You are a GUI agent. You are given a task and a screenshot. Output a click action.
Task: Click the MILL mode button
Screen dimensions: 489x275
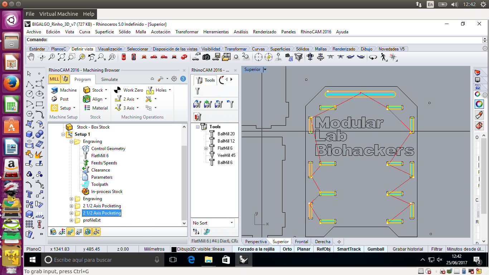pyautogui.click(x=54, y=79)
